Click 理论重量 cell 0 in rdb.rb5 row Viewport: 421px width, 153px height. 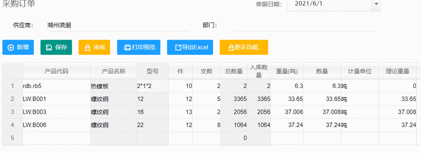(x=397, y=86)
